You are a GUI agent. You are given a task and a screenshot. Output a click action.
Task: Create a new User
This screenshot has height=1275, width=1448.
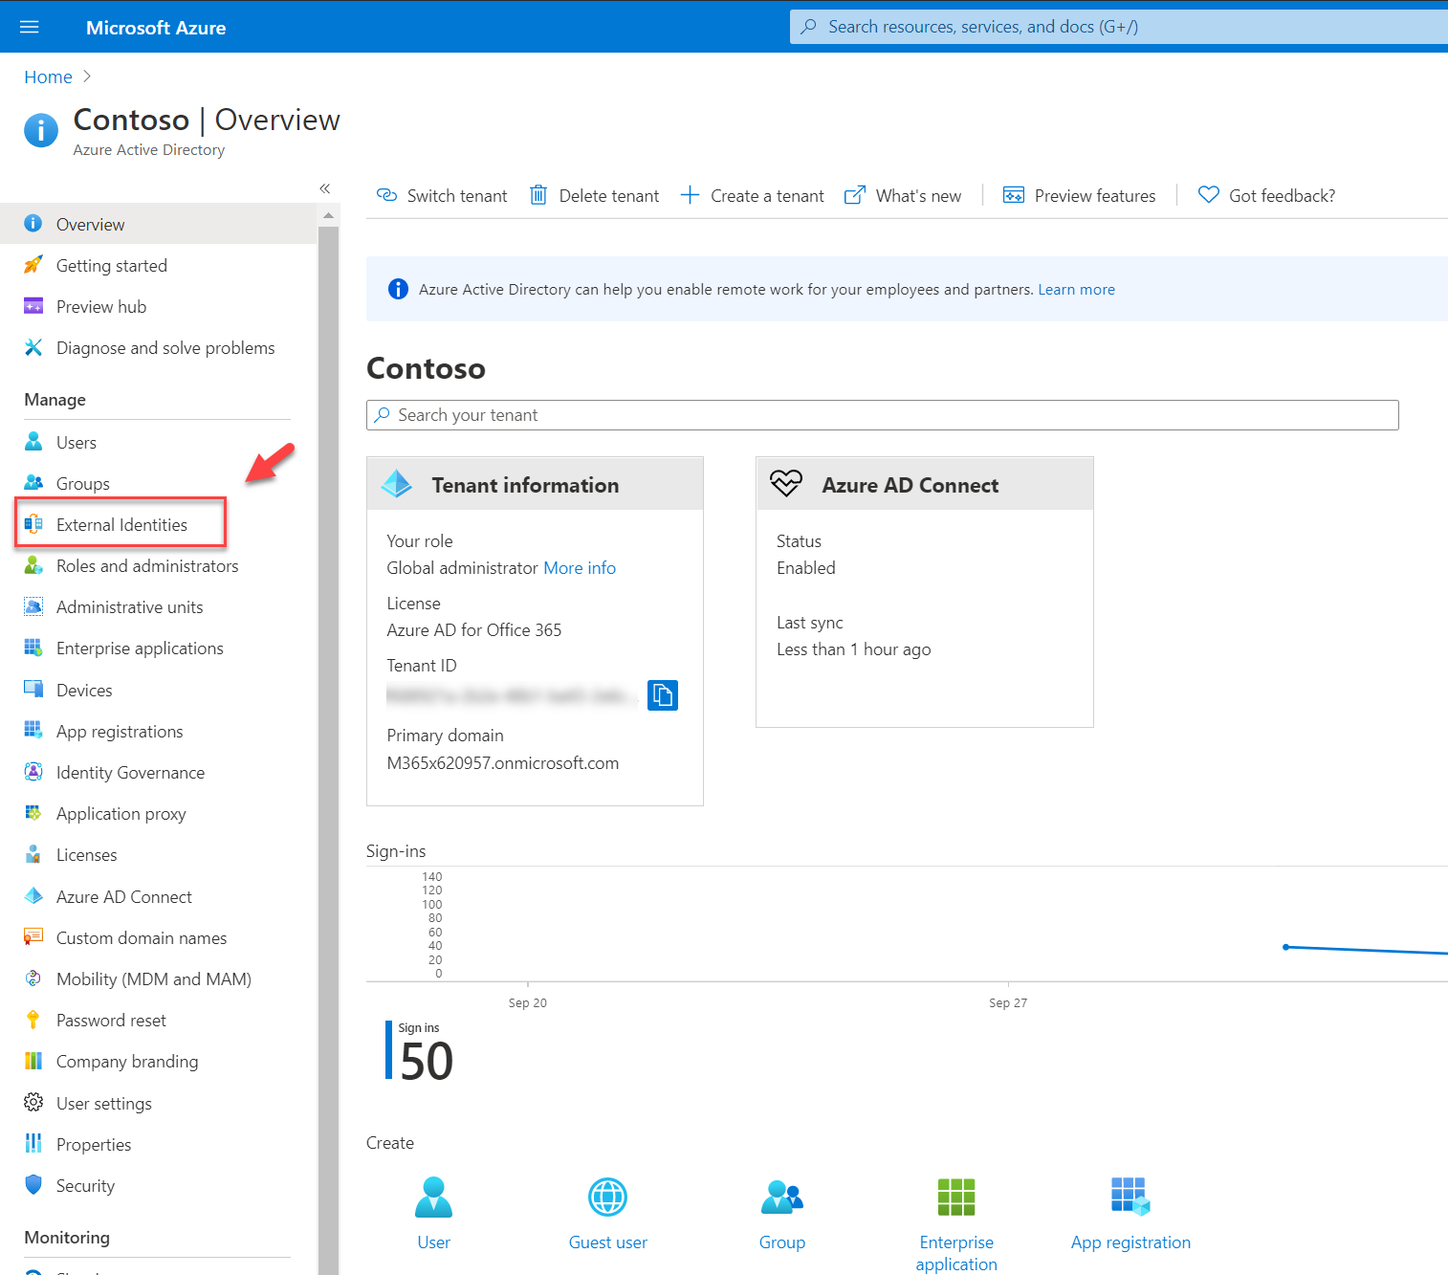tap(433, 1214)
